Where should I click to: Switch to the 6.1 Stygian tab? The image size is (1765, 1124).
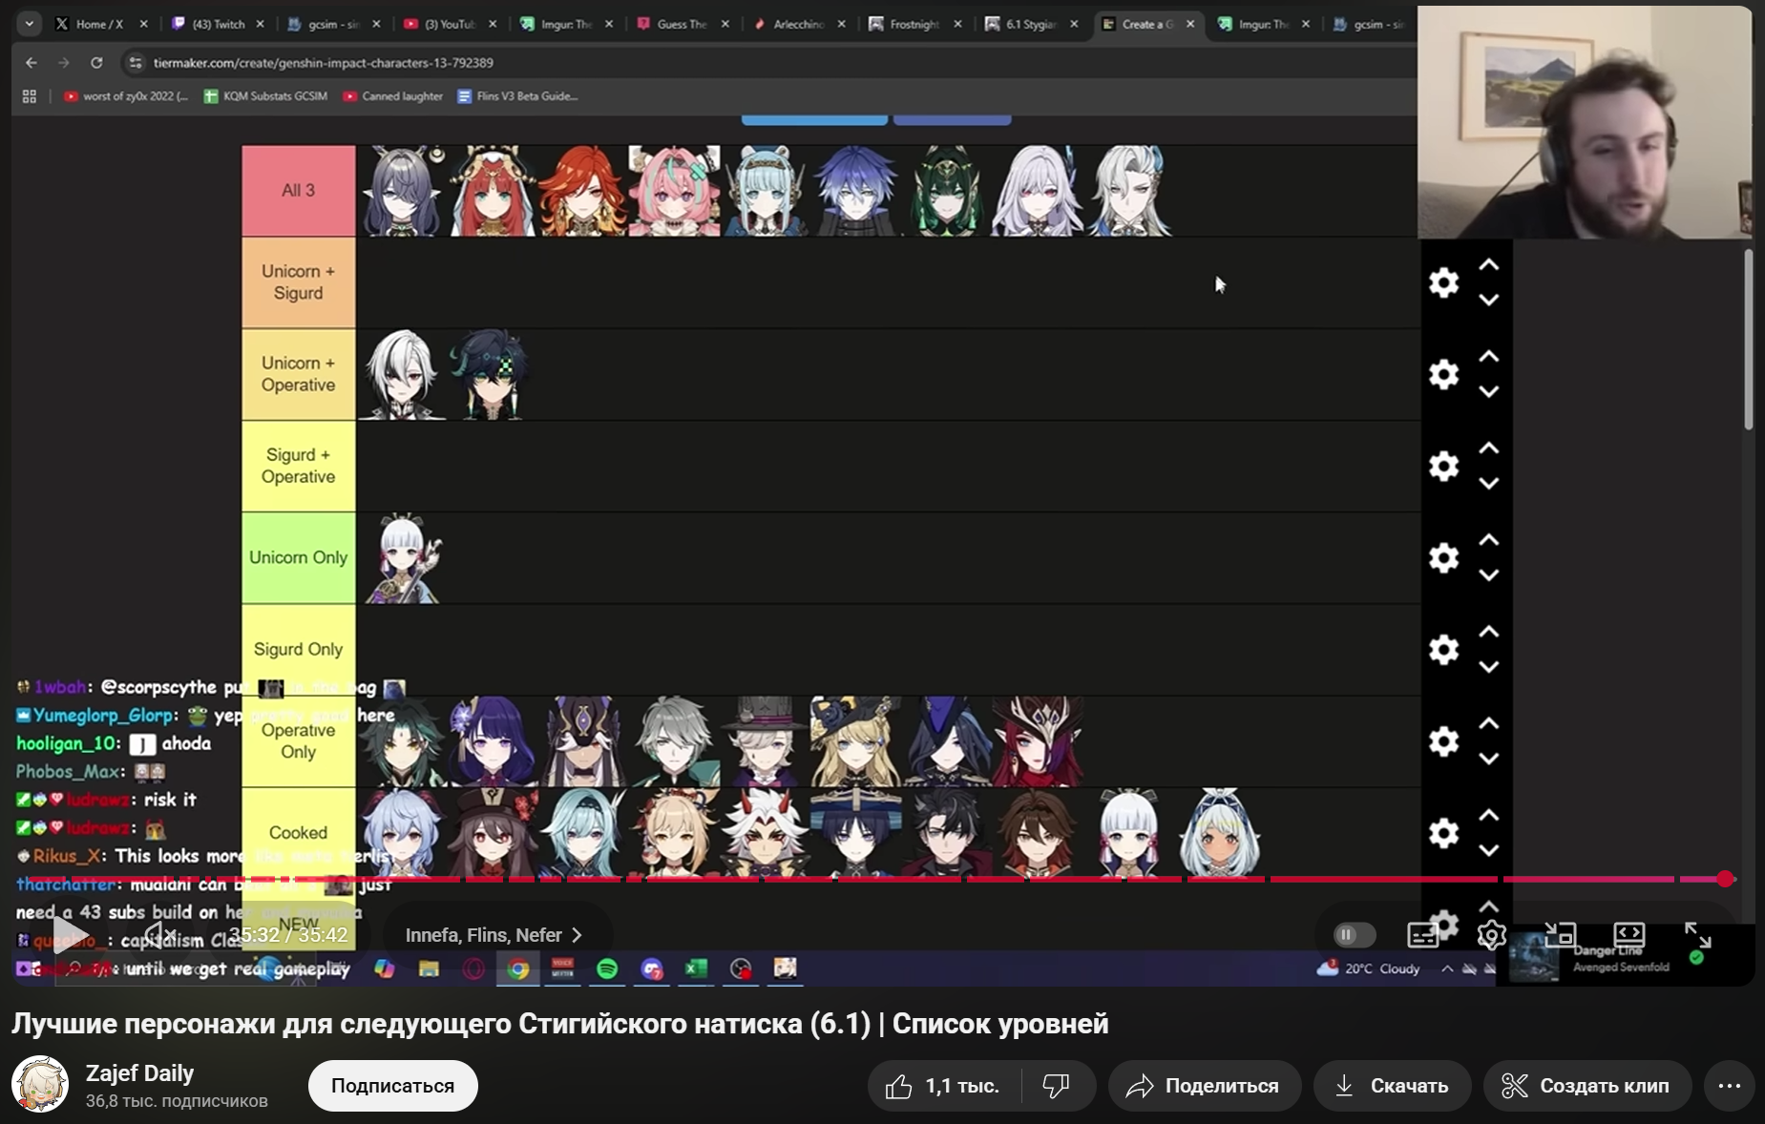click(1031, 24)
